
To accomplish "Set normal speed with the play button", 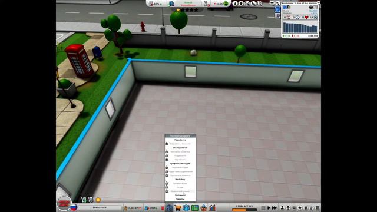I will (269, 208).
